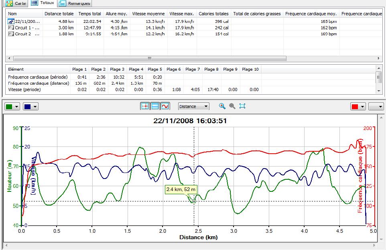Image resolution: width=386 pixels, height=250 pixels.
Task: Fit the chart to the full view
Action: 242,106
